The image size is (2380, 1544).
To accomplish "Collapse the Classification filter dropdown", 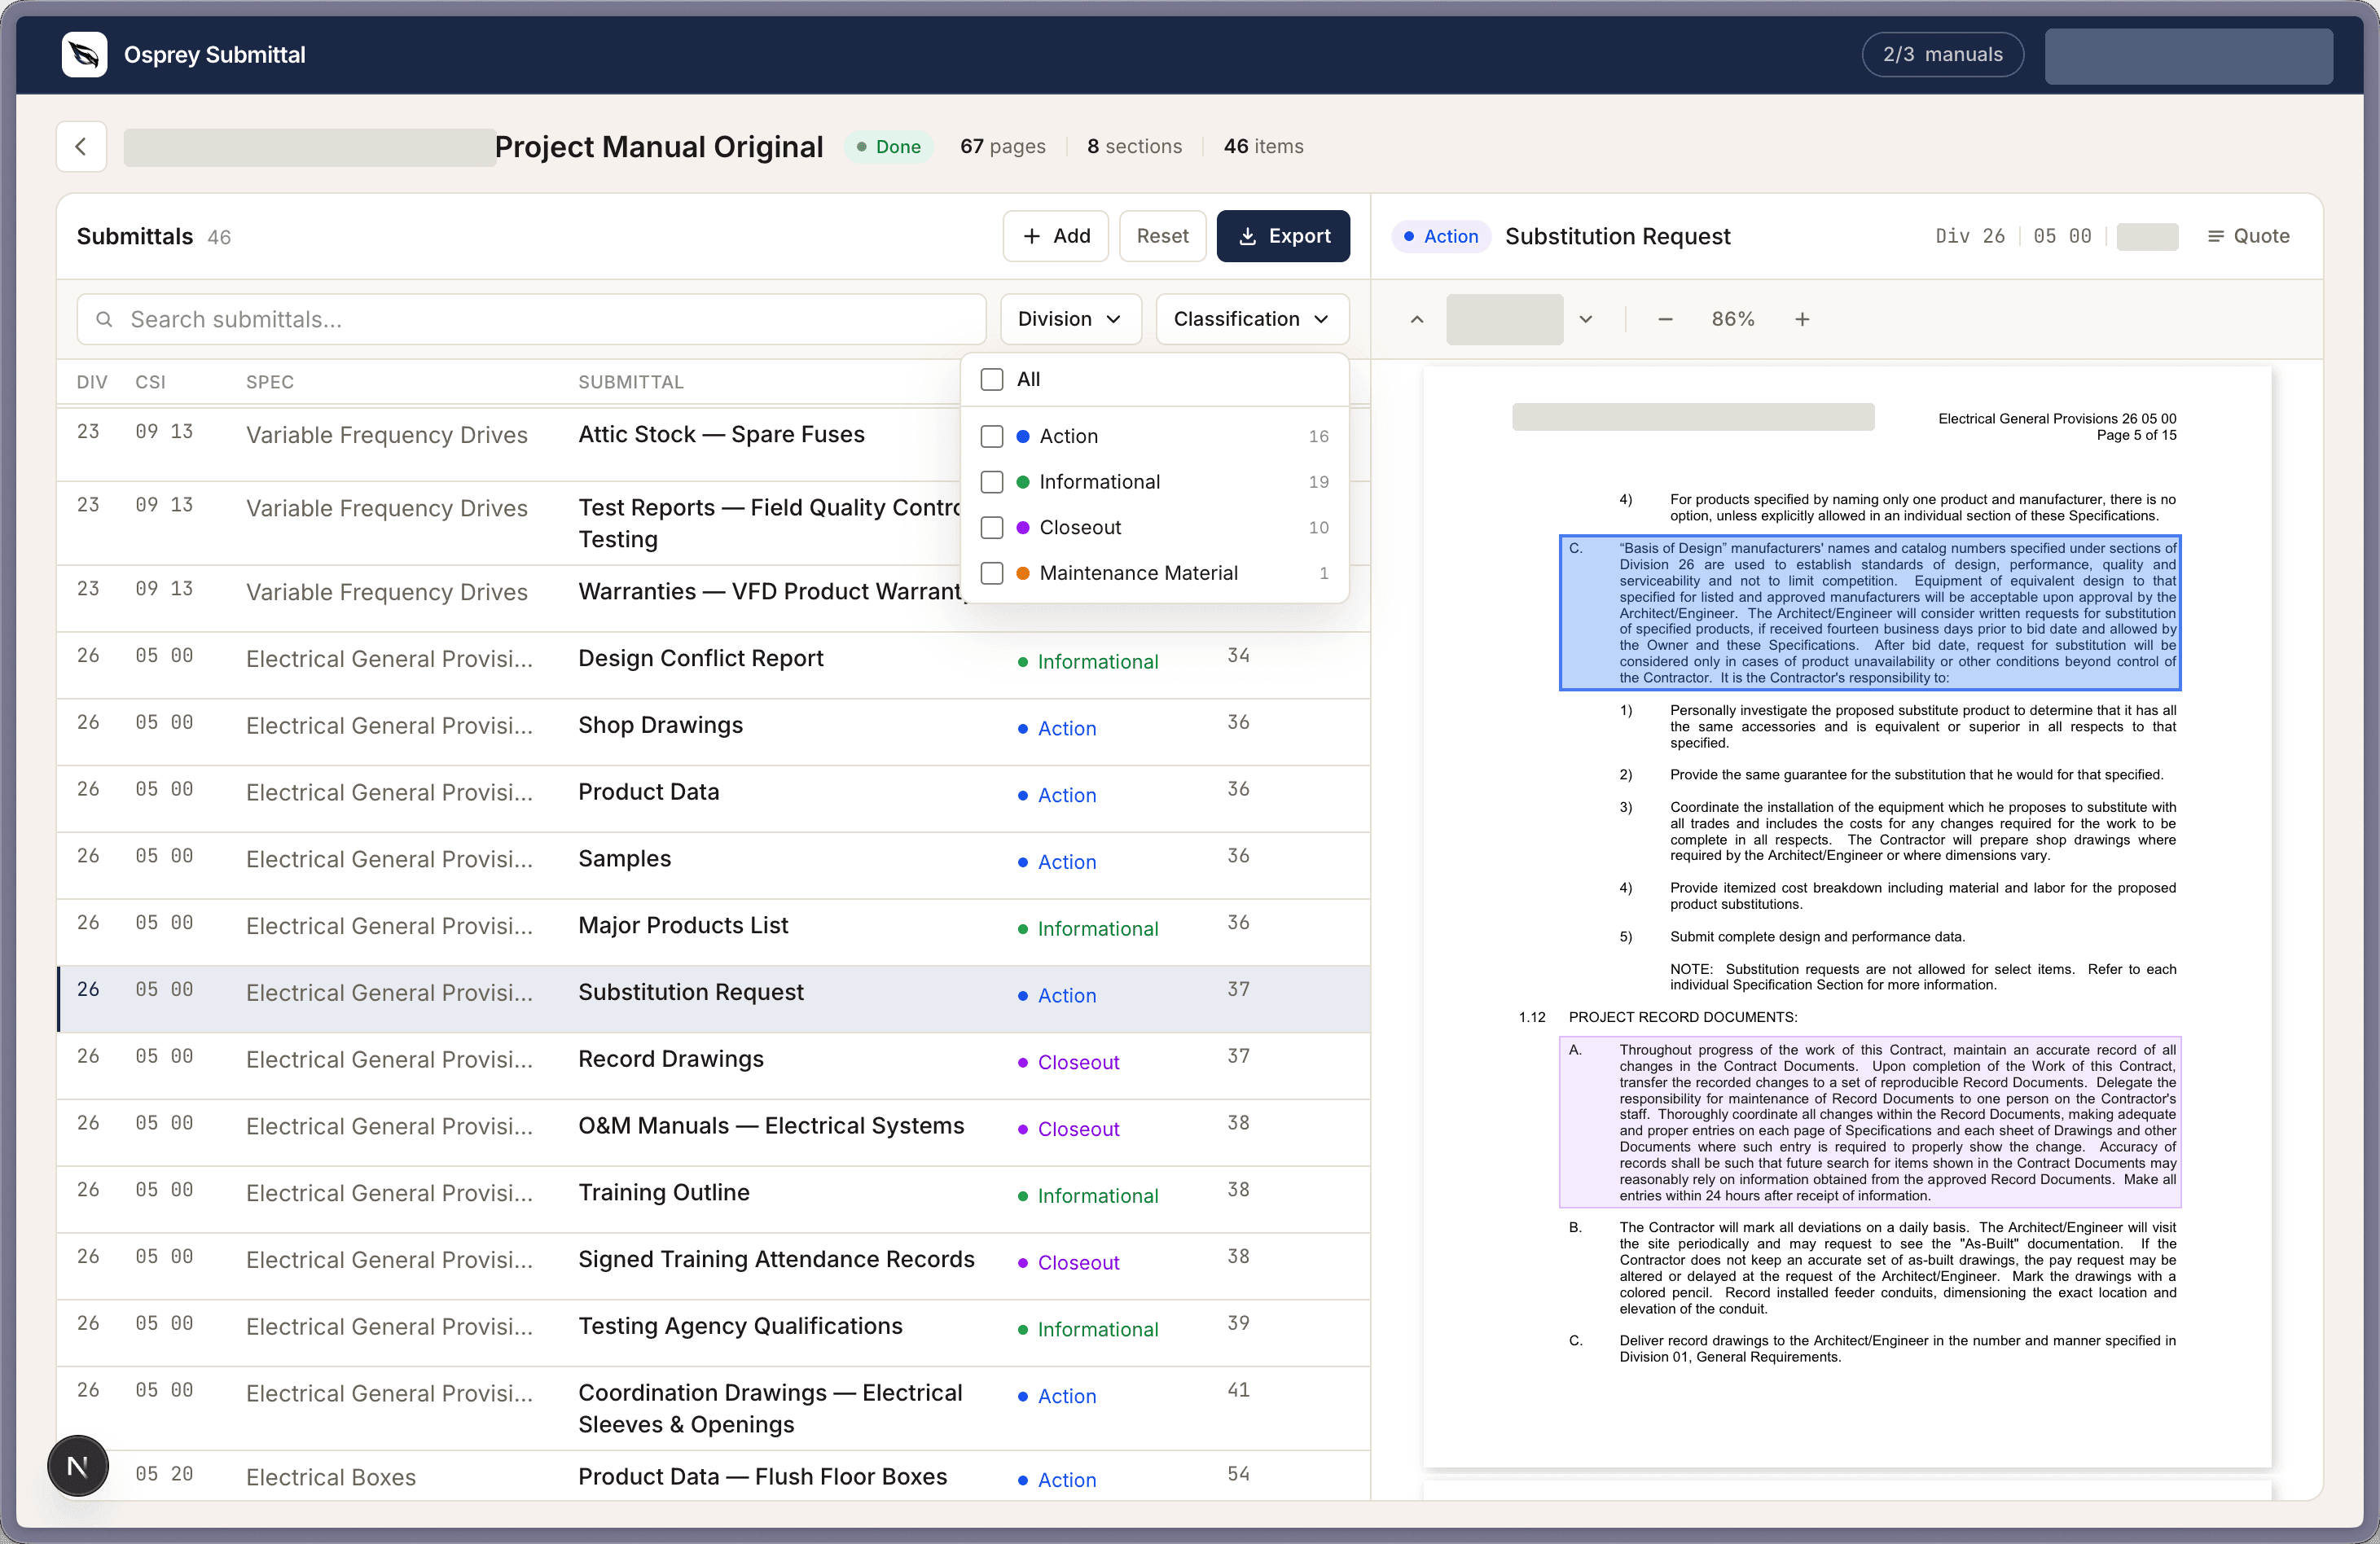I will 1252,319.
